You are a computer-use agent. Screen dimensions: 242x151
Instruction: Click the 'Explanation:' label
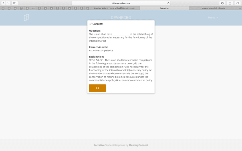[96, 57]
